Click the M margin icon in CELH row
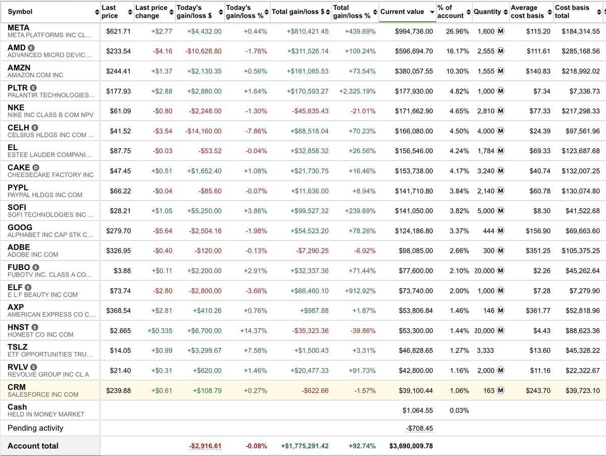The image size is (606, 456). point(501,131)
